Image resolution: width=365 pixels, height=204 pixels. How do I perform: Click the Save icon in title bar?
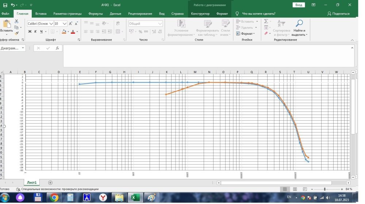point(4,5)
